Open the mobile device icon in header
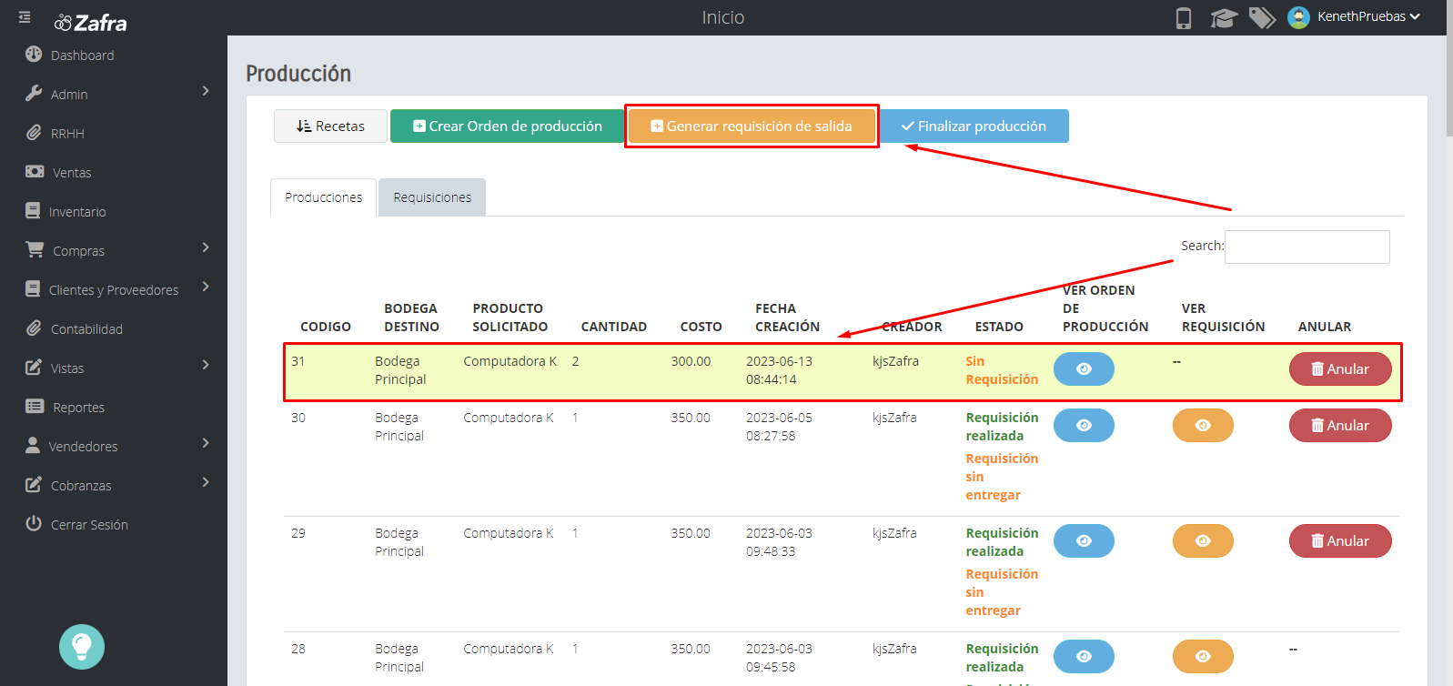This screenshot has width=1453, height=686. pyautogui.click(x=1184, y=18)
